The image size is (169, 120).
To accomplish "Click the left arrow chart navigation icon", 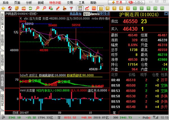I will [x=99, y=13].
